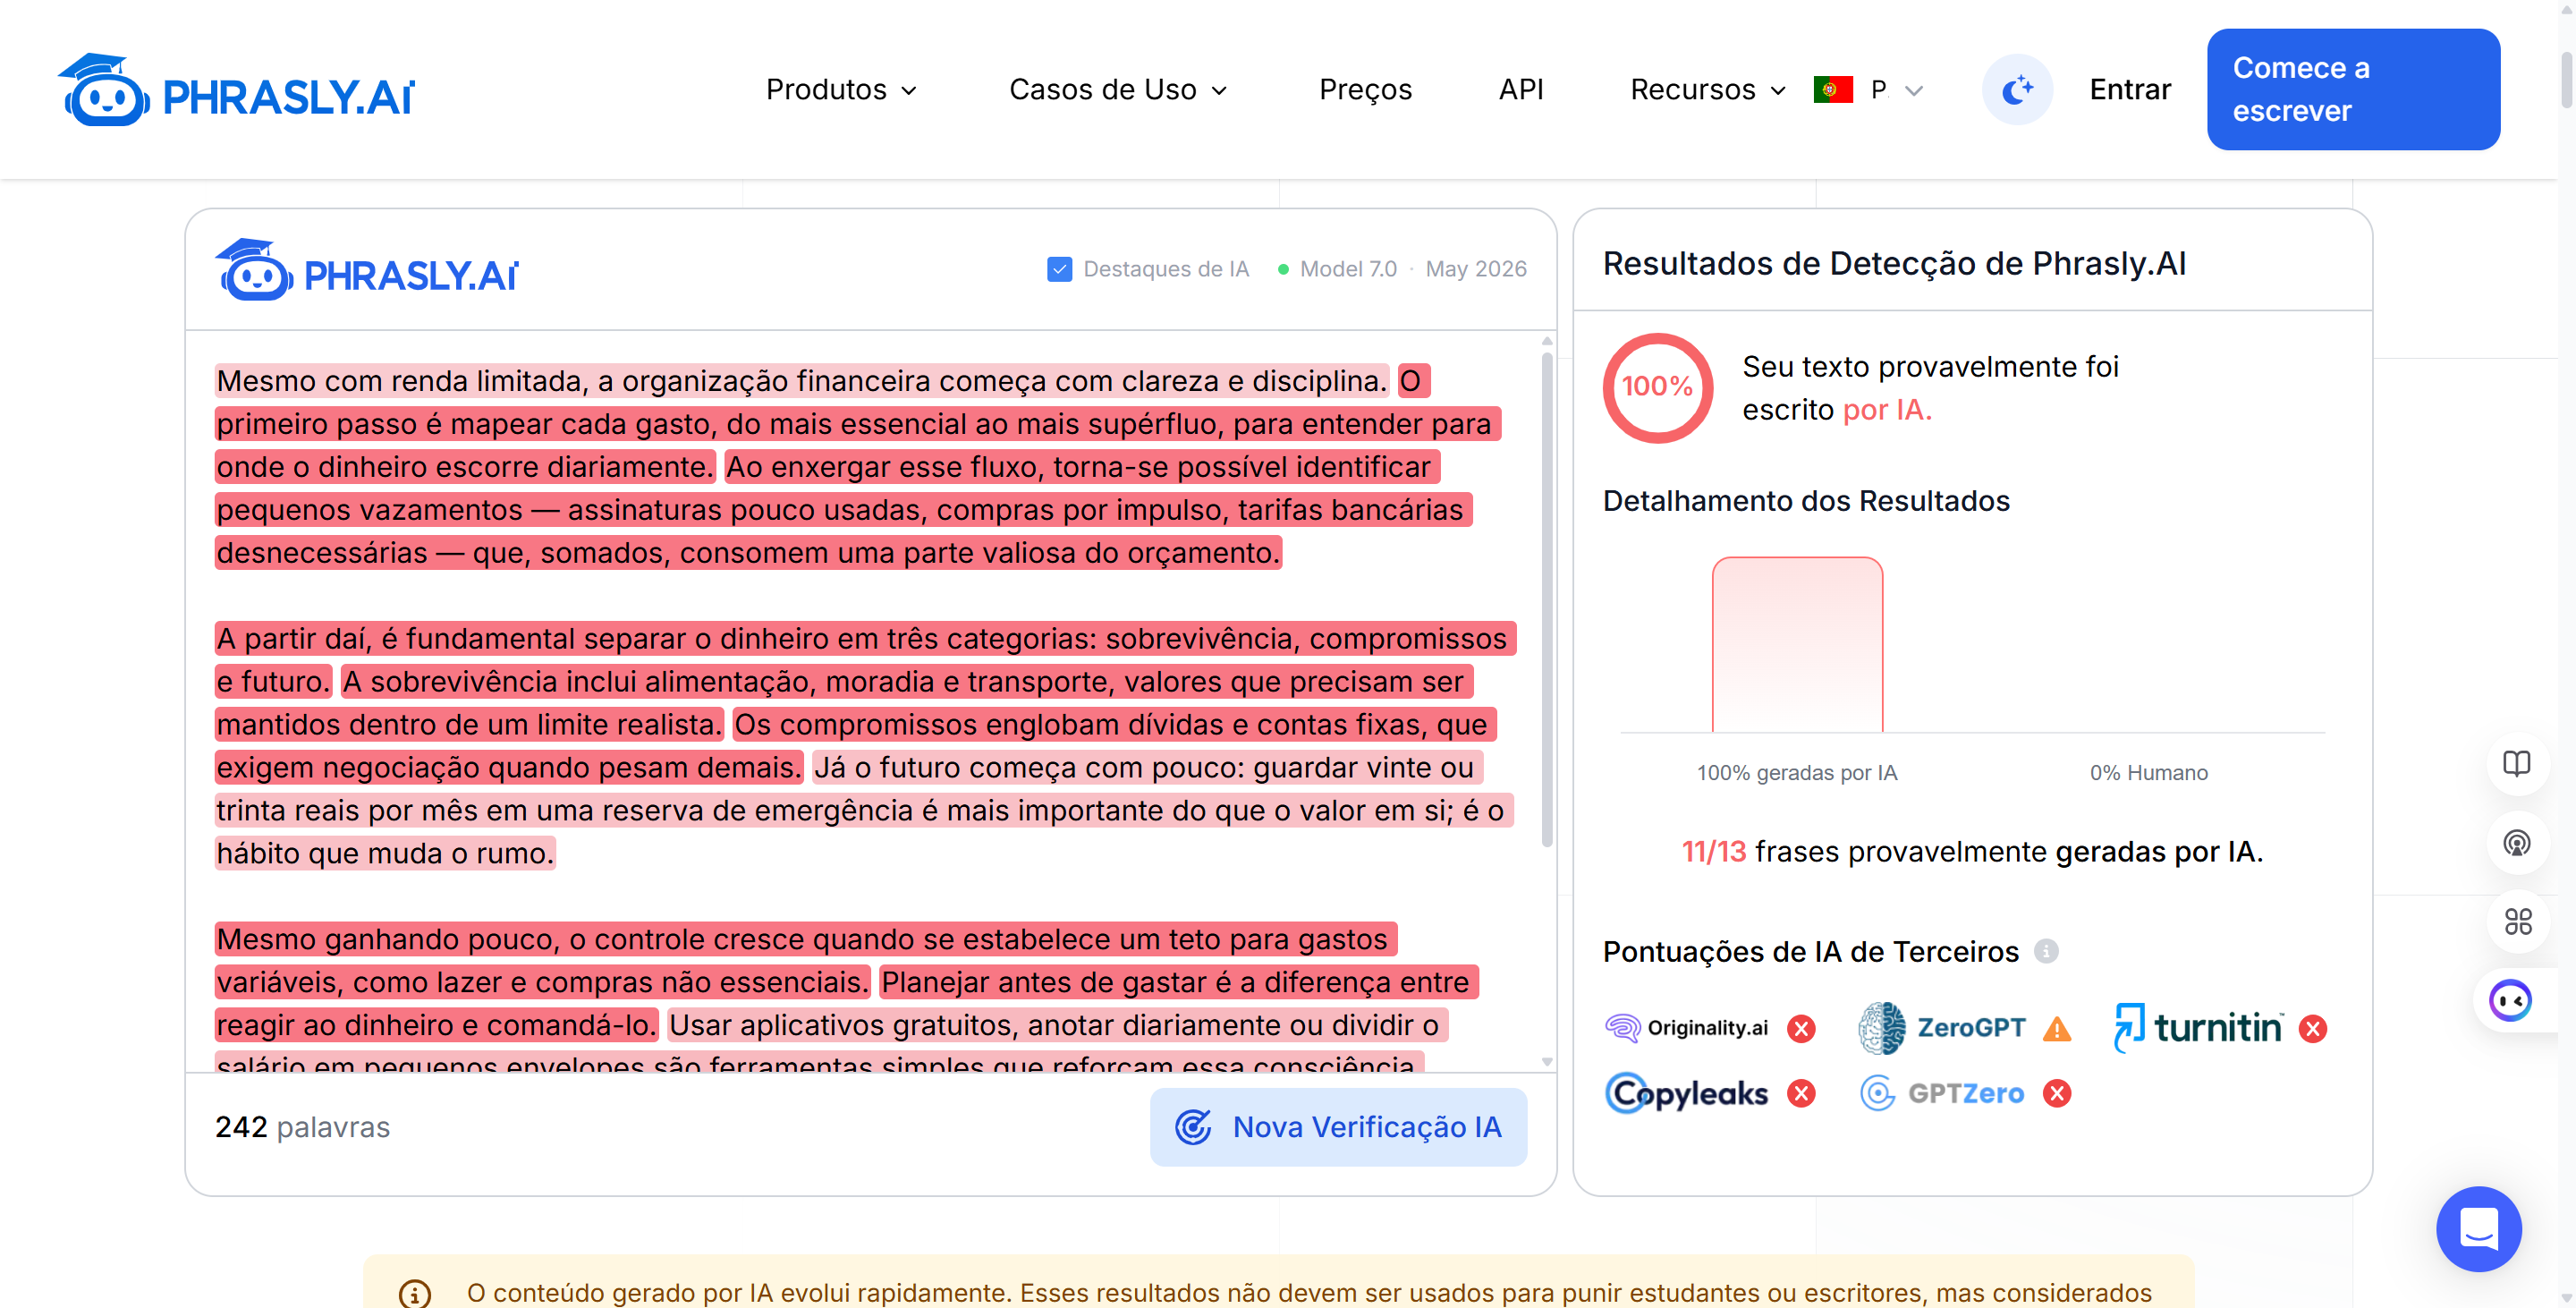Expand the Recursos dropdown
The height and width of the screenshot is (1308, 2576).
coord(1708,90)
